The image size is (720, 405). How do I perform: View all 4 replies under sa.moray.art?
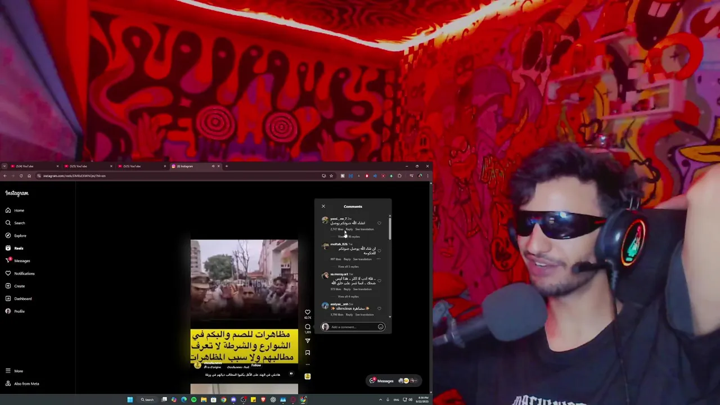[348, 296]
